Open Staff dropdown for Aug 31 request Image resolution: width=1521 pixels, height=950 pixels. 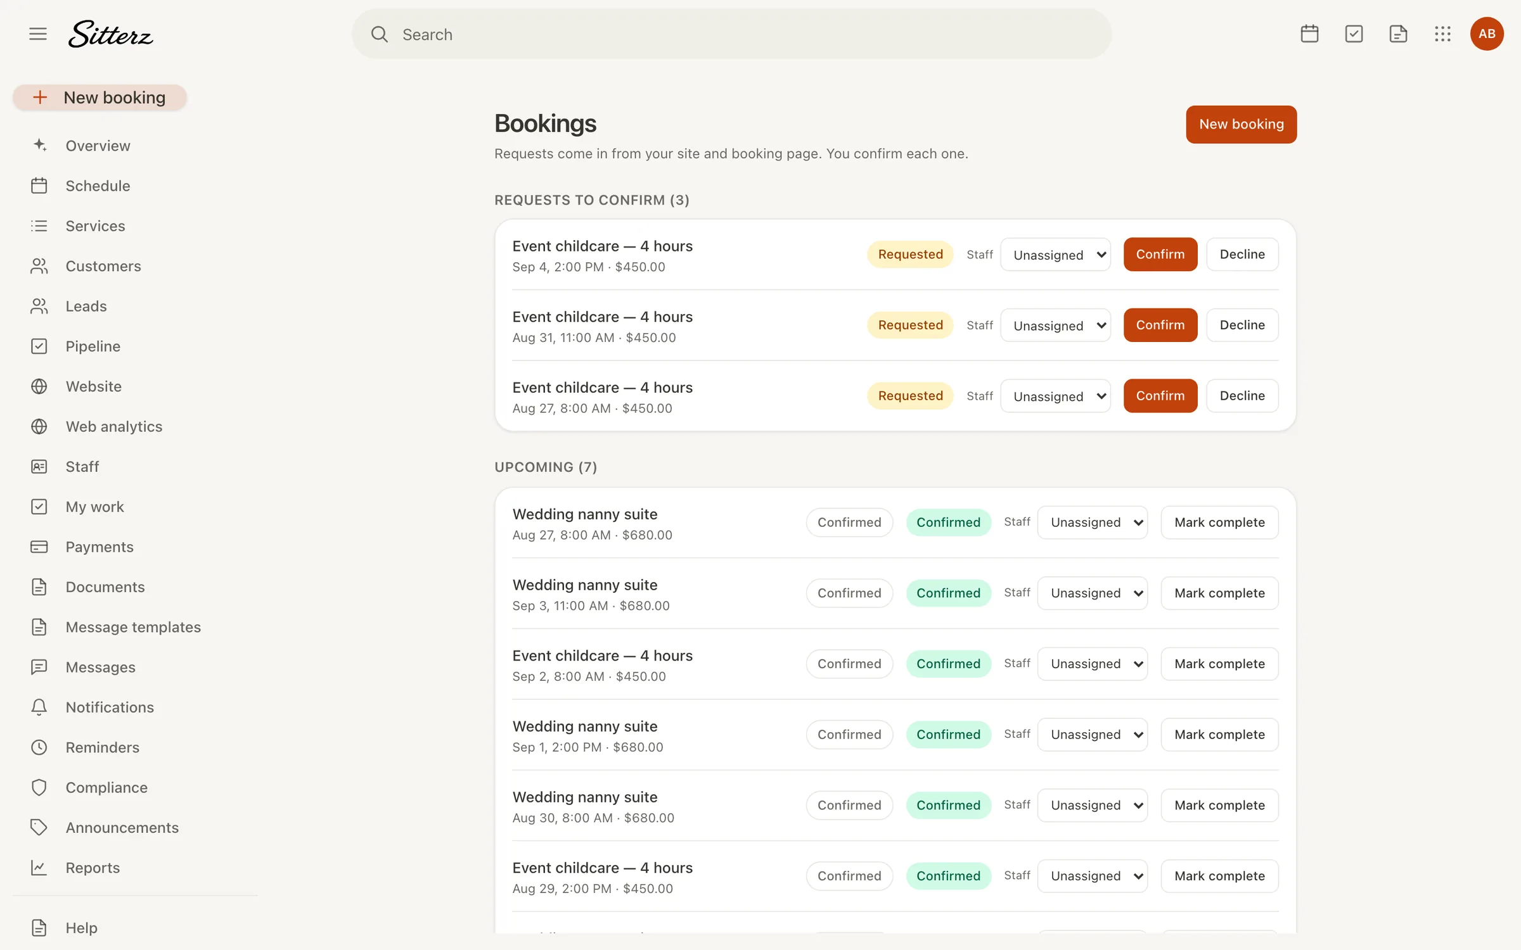(1055, 326)
